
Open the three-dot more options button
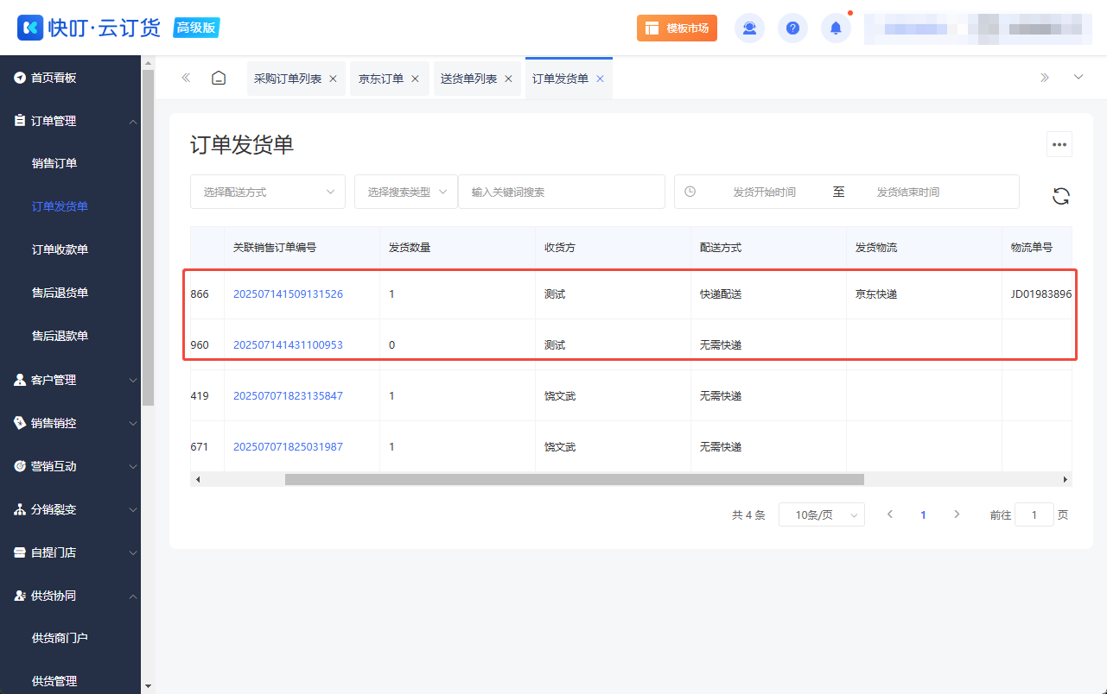click(1059, 144)
